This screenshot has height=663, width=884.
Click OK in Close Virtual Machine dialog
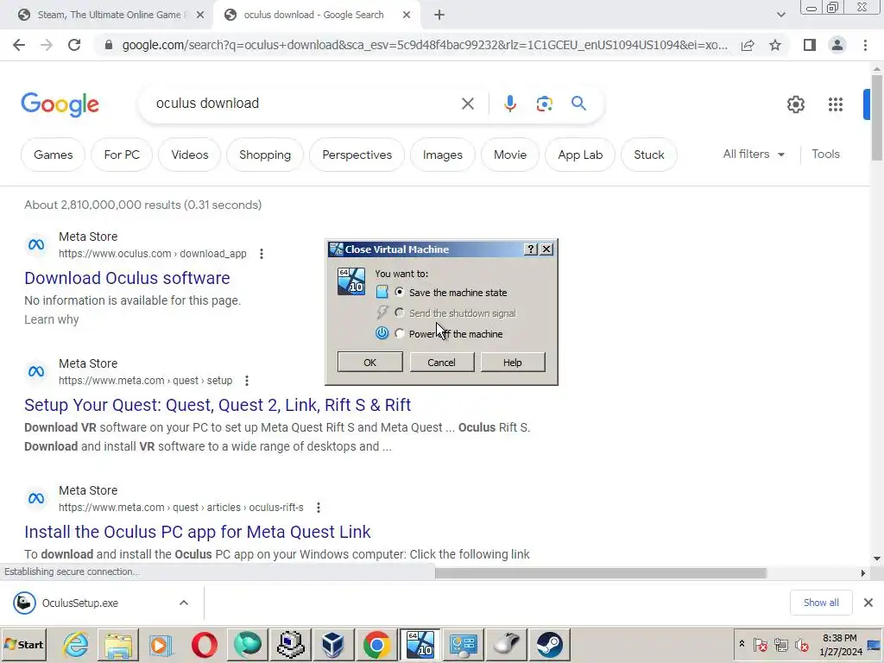click(369, 363)
